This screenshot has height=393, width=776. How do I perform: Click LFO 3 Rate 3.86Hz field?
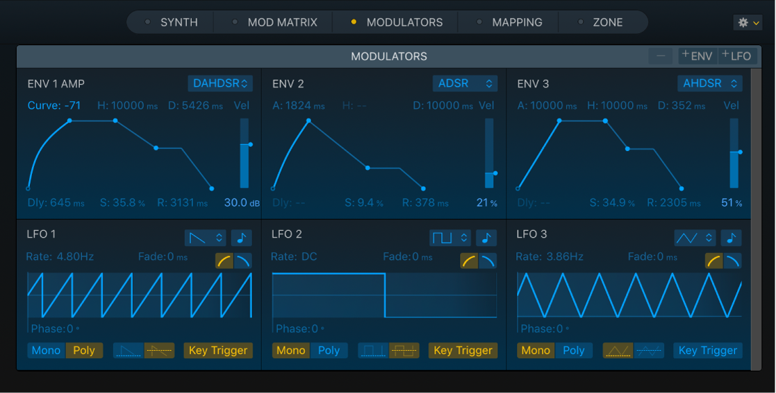click(550, 256)
